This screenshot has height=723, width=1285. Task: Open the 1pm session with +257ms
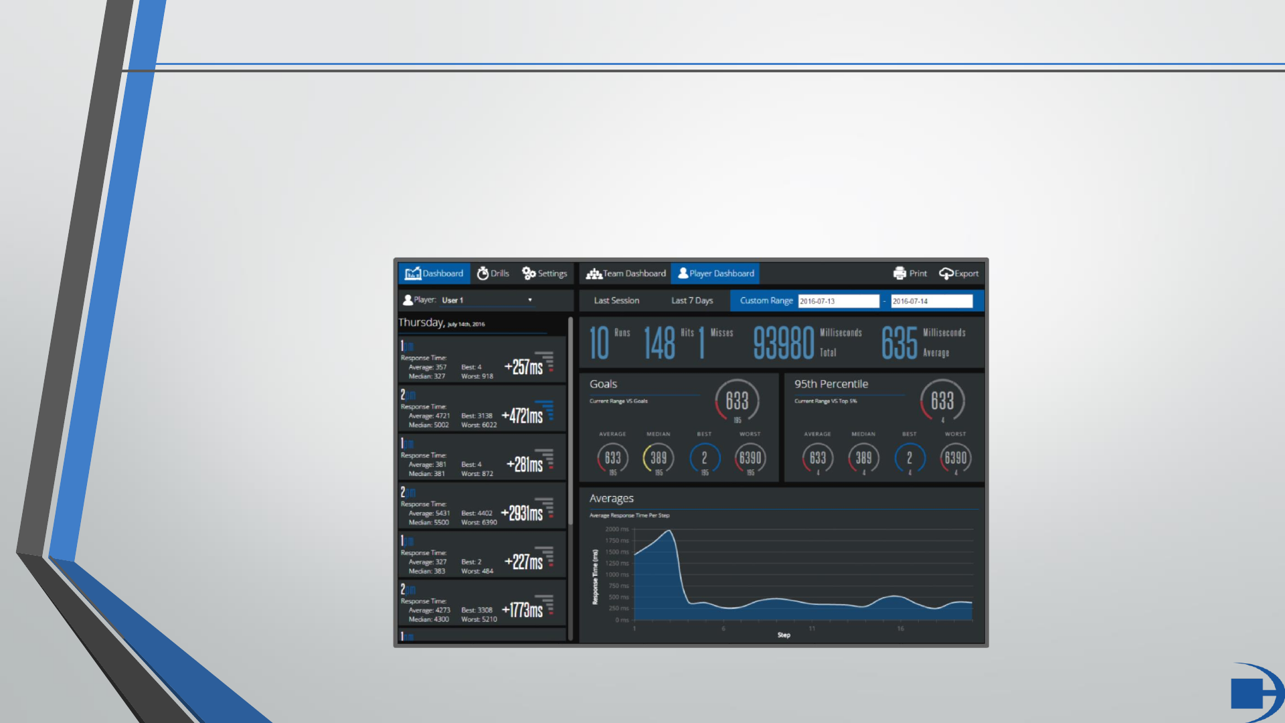482,360
